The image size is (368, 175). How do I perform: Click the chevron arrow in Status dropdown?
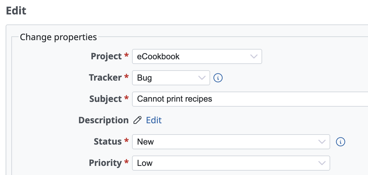pos(322,142)
